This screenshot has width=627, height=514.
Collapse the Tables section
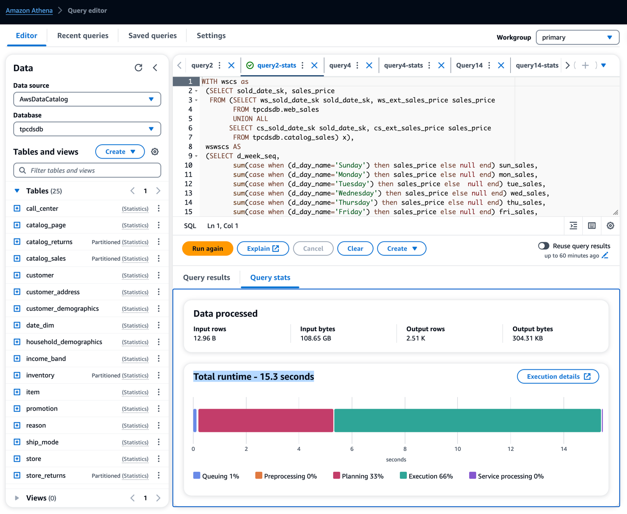coord(17,191)
